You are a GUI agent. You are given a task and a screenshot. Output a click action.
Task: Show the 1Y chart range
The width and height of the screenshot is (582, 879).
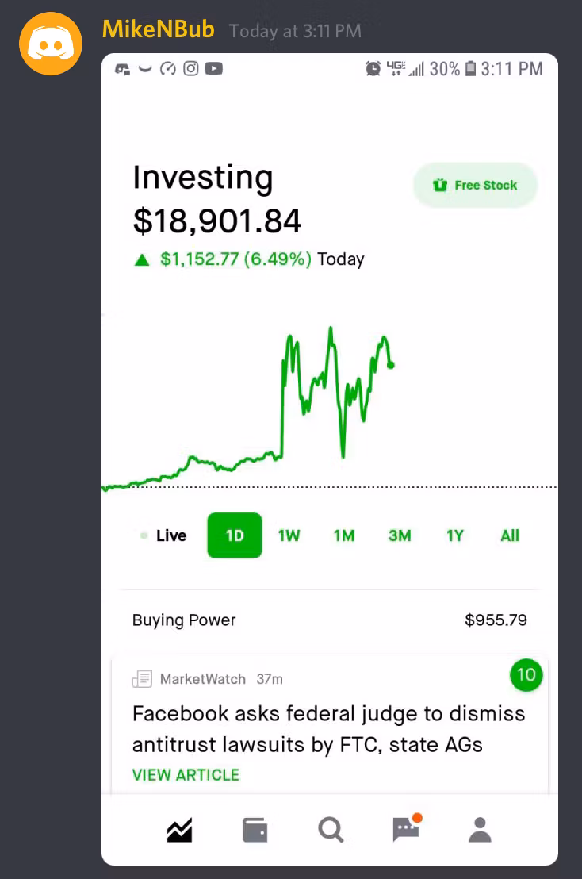click(x=454, y=535)
